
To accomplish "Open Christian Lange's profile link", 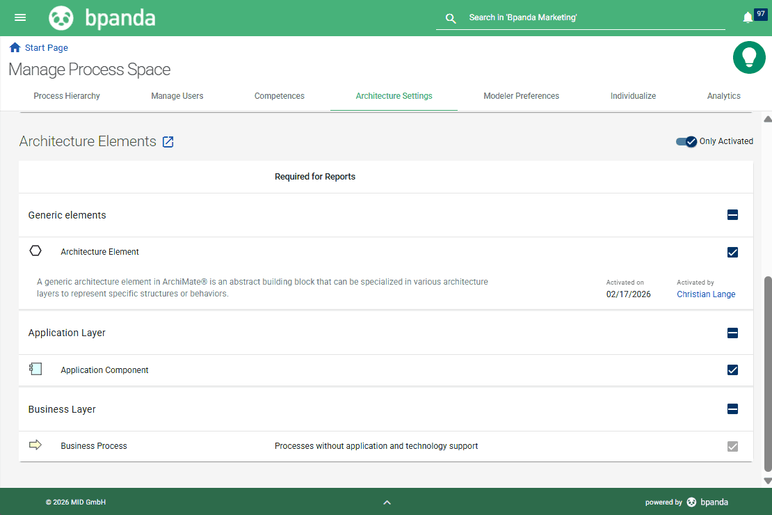I will (x=706, y=294).
